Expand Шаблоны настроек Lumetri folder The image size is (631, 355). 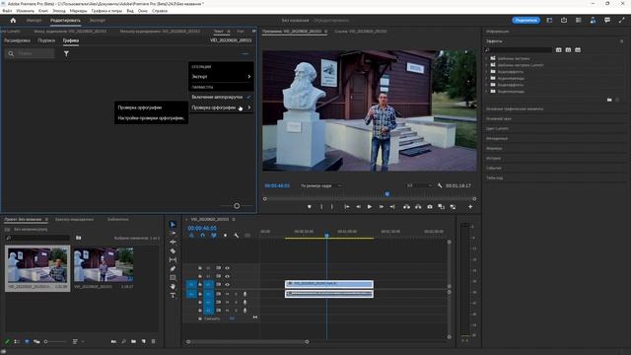[486, 65]
